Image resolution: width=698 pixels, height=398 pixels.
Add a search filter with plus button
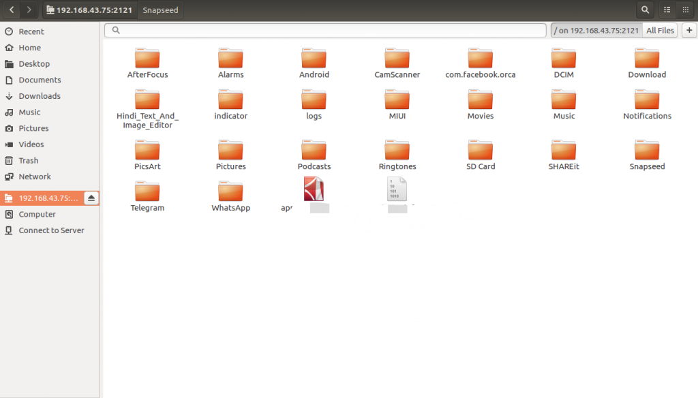pyautogui.click(x=689, y=30)
